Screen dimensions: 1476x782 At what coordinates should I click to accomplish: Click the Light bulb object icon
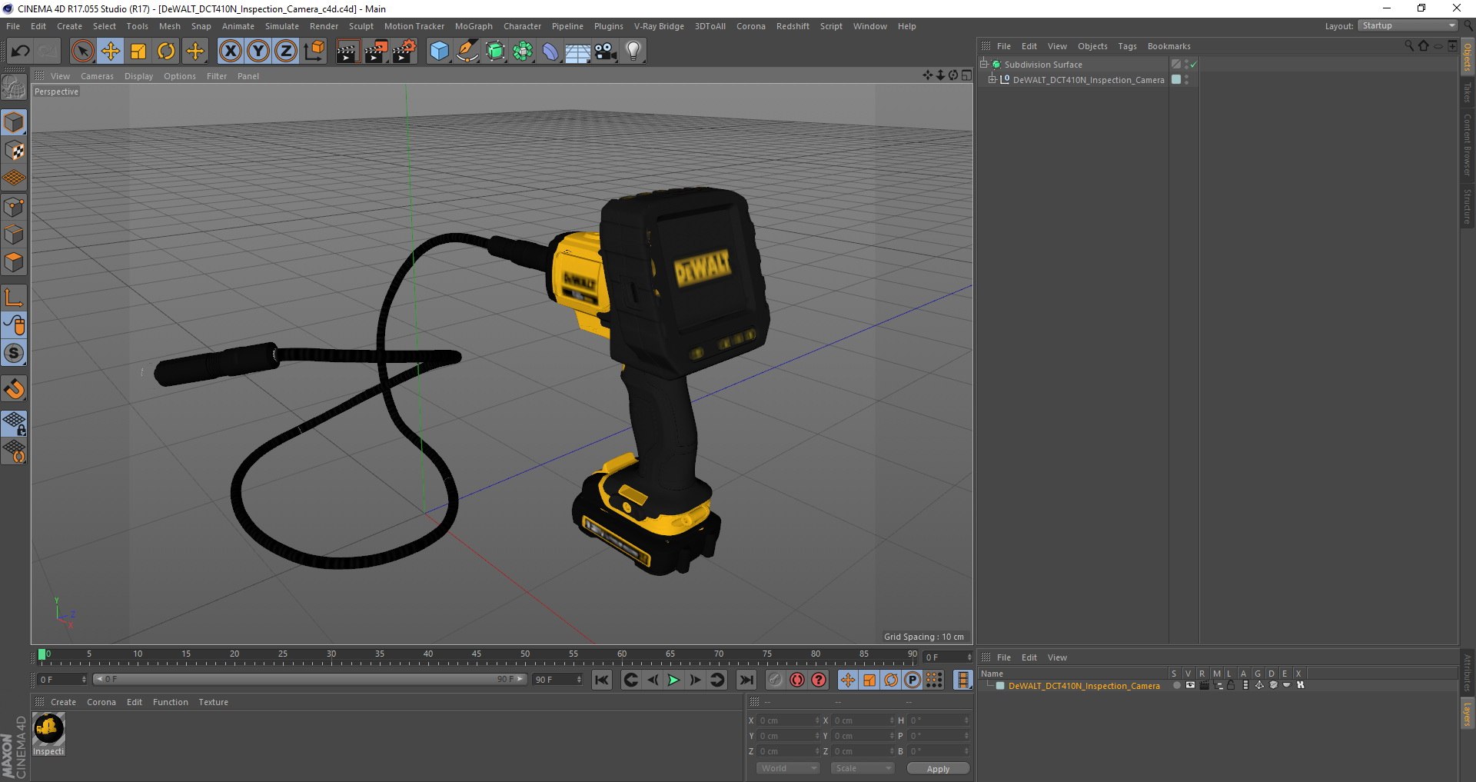coord(633,52)
